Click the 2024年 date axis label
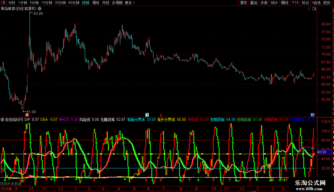The image size is (334, 192). pyautogui.click(x=6, y=188)
